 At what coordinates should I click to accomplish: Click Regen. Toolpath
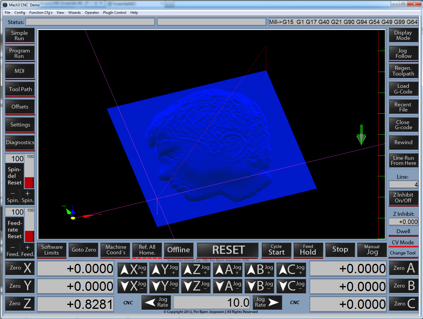[x=404, y=71]
